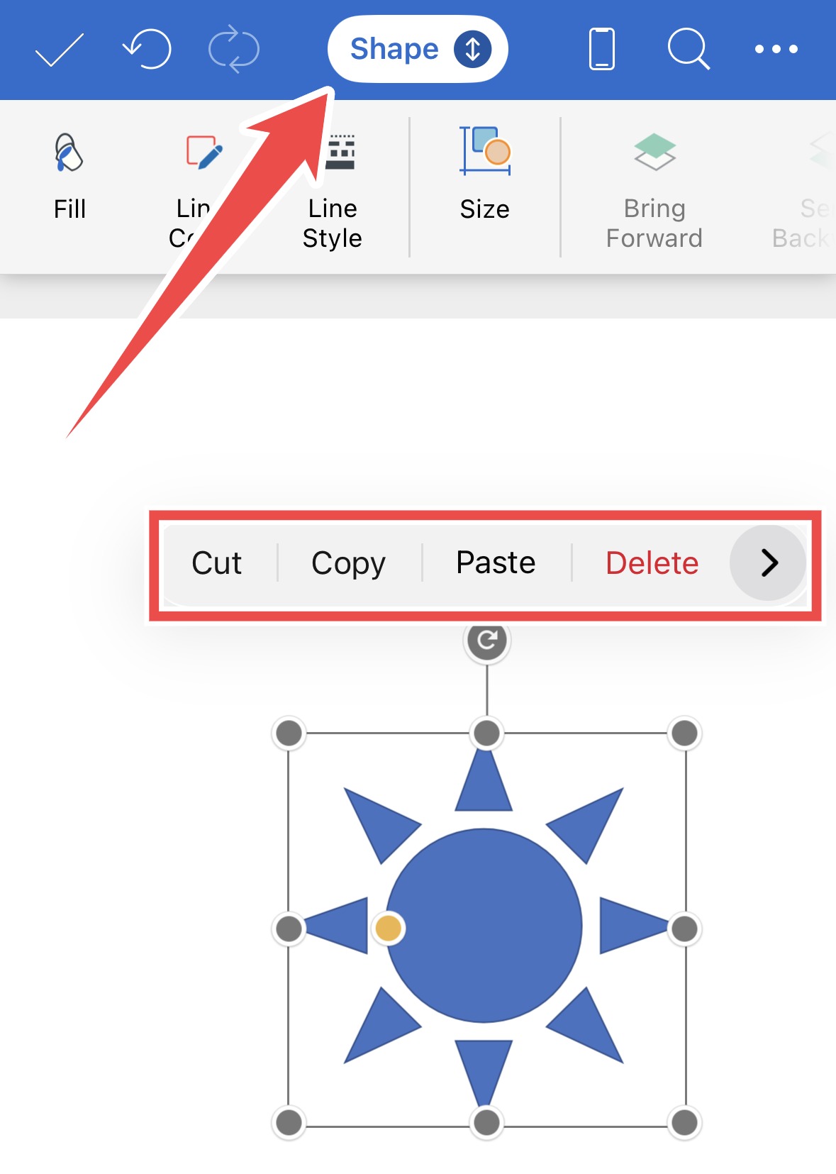Open the Shape ribbon tab selector
The height and width of the screenshot is (1174, 836).
pos(418,49)
